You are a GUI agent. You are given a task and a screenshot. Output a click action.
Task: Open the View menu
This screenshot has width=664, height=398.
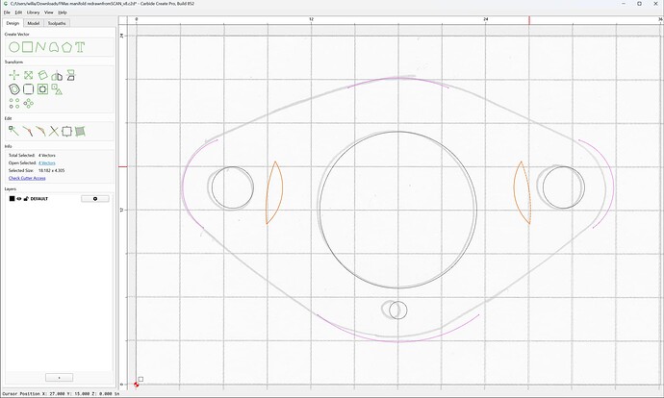(x=49, y=12)
